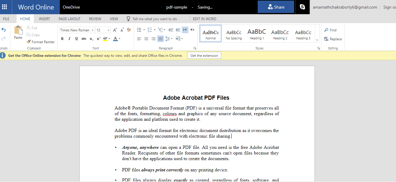Image resolution: width=396 pixels, height=182 pixels.
Task: Toggle Italic formatting
Action: click(69, 38)
